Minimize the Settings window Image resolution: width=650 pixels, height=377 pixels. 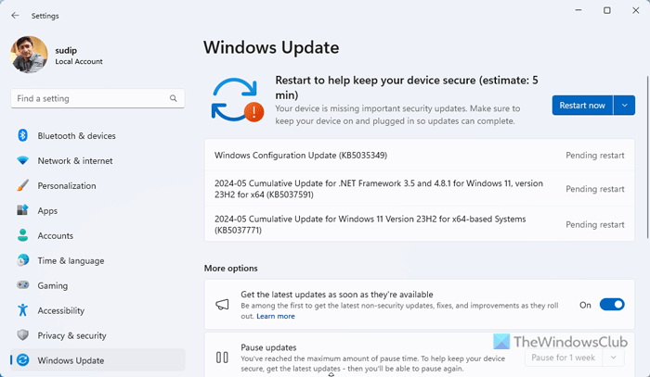[578, 10]
